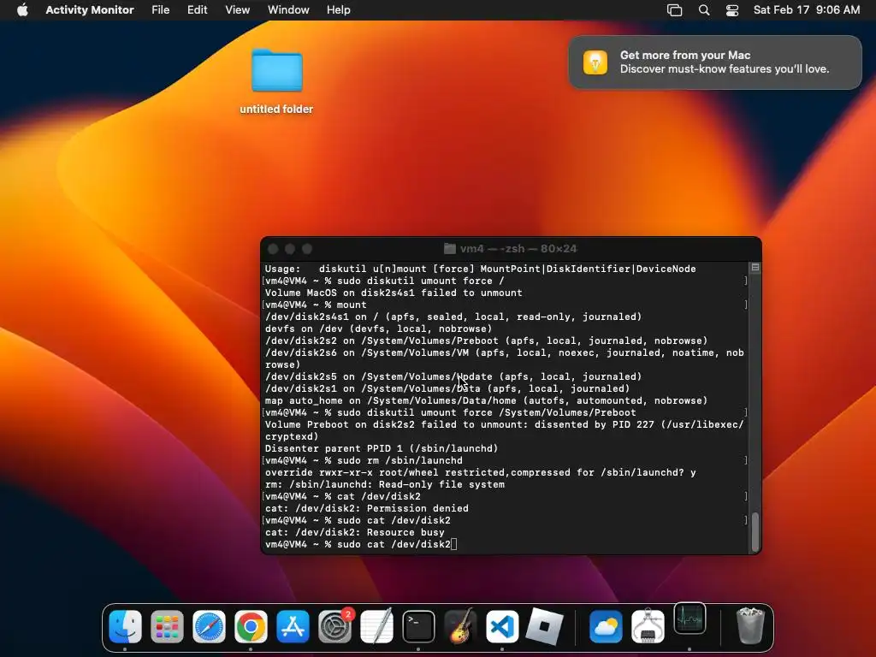The height and width of the screenshot is (657, 876).
Task: Open the Help menu
Action: pos(339,9)
